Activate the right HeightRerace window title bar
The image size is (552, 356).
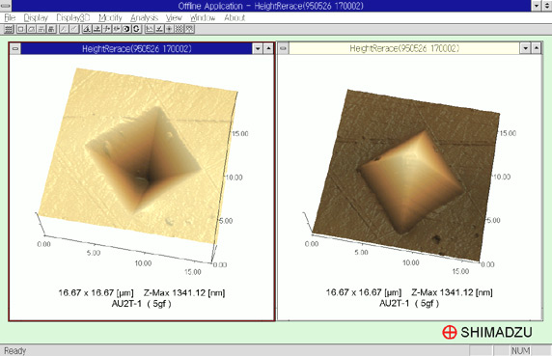click(x=404, y=48)
